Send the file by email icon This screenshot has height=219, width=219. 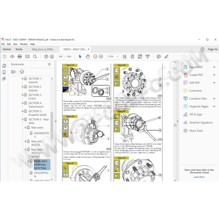(28, 56)
